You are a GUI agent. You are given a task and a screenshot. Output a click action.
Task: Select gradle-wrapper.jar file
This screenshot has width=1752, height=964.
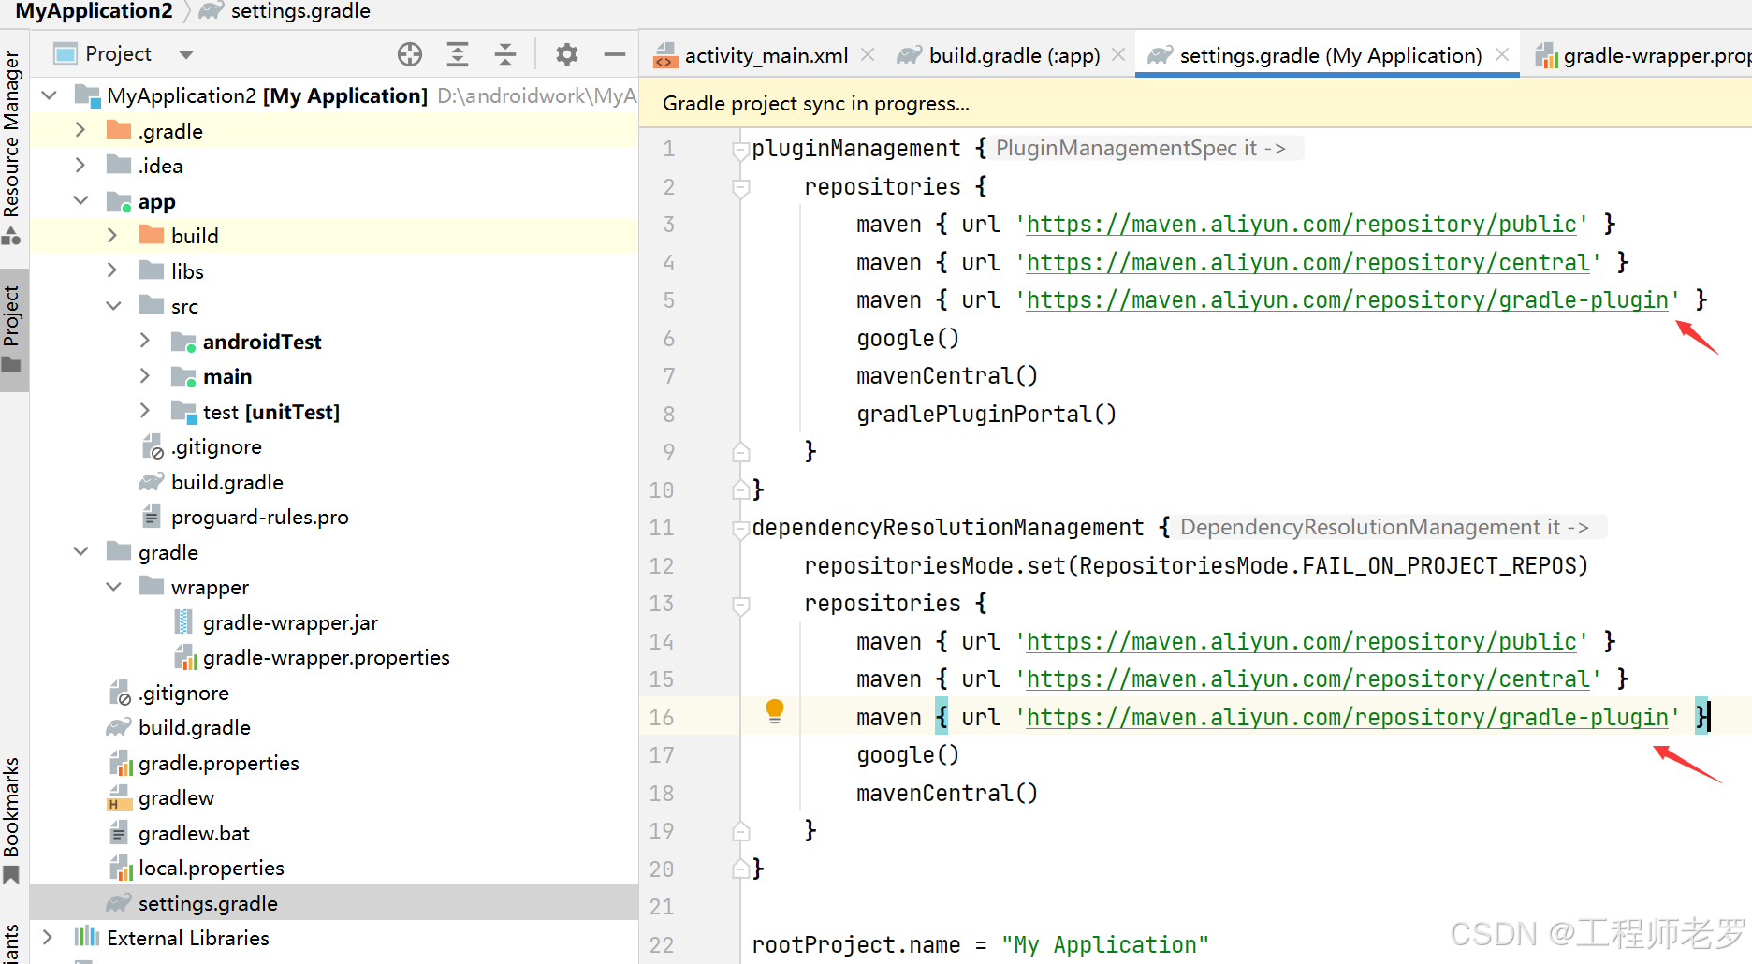(290, 622)
